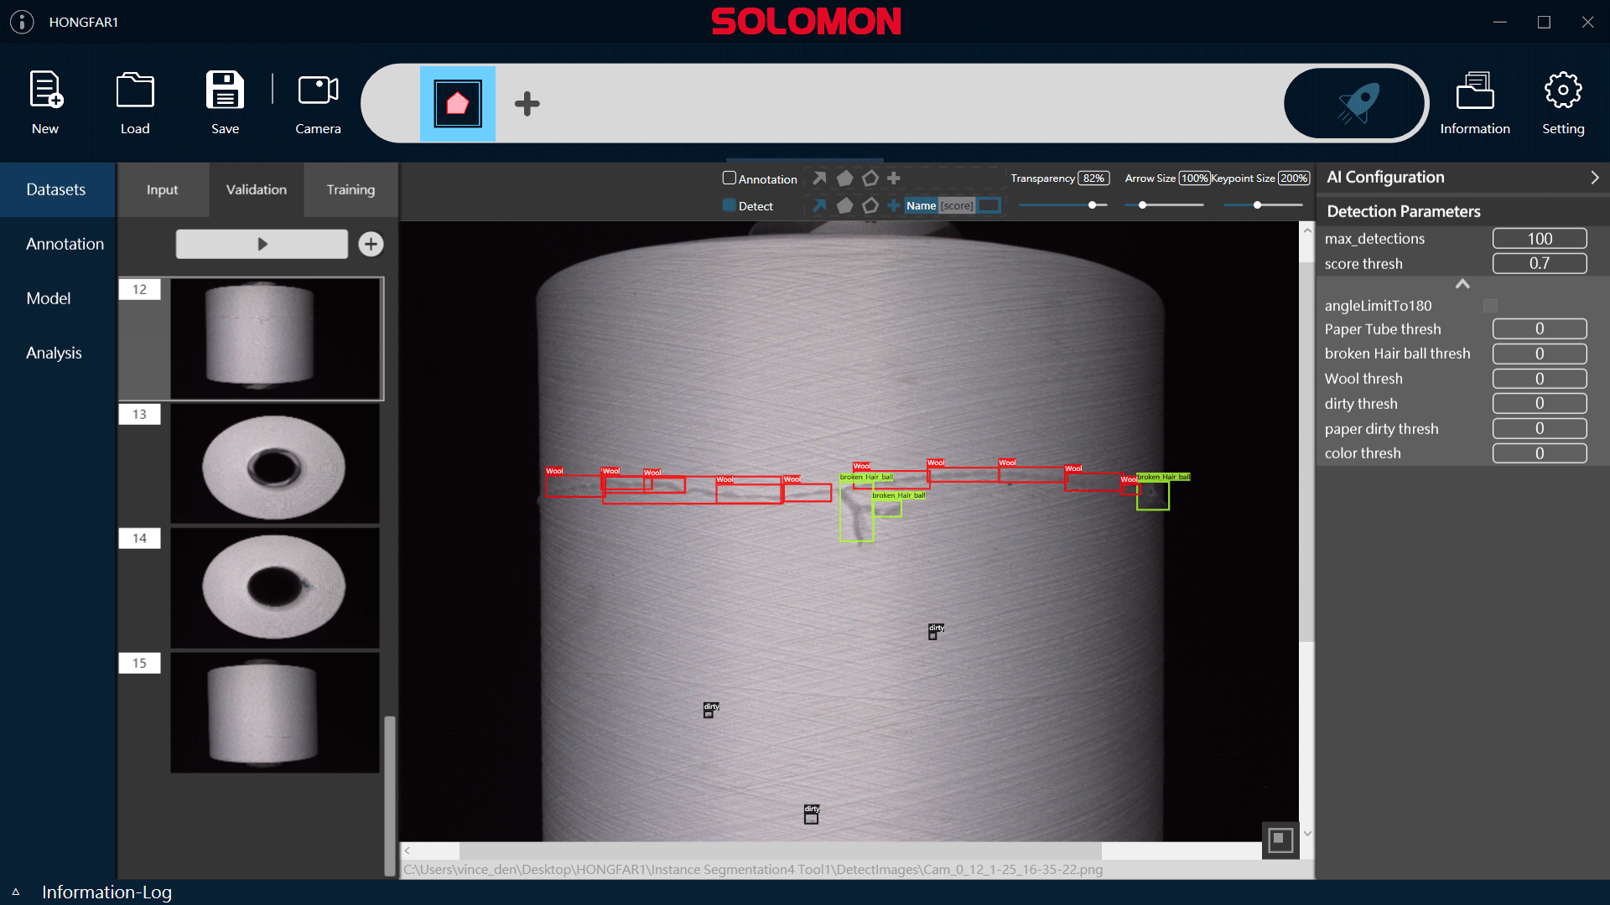
Task: Enable angleLimitTo180 toggle
Action: click(x=1492, y=305)
